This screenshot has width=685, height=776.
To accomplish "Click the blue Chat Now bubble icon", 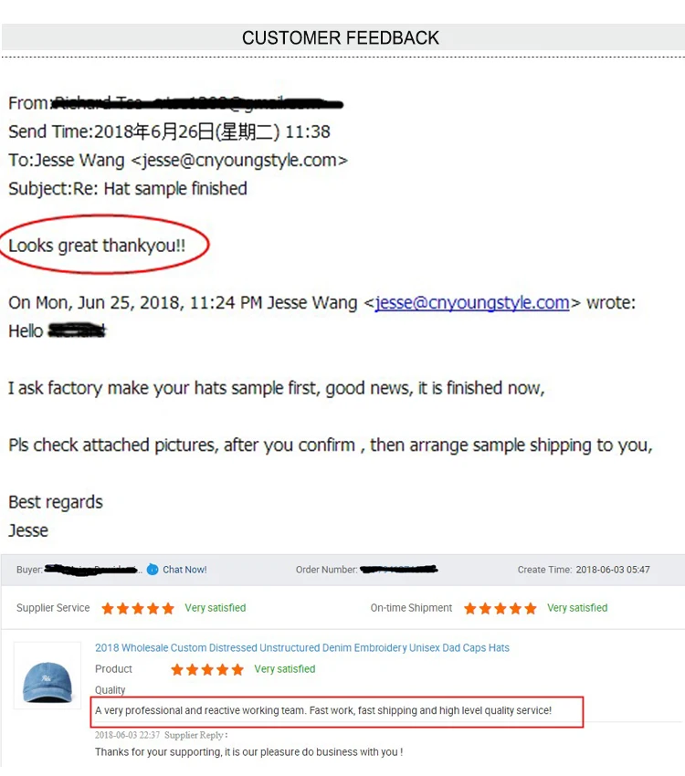I will (x=153, y=570).
